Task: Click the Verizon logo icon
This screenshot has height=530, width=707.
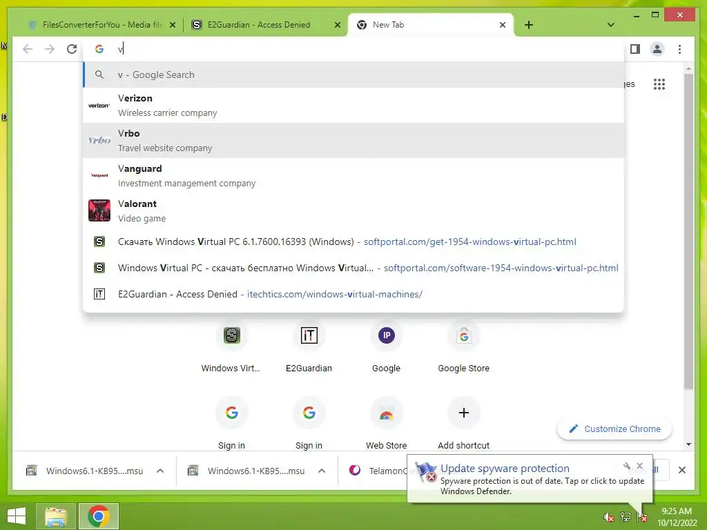Action: (99, 106)
